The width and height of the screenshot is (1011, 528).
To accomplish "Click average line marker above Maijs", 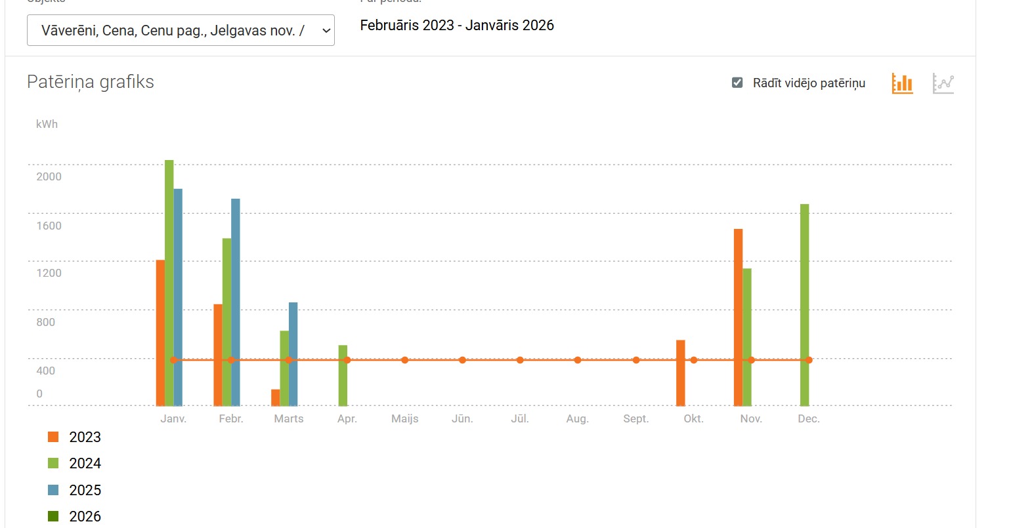I will [x=405, y=360].
